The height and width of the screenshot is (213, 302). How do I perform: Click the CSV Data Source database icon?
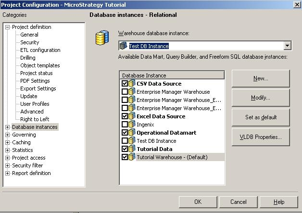click(x=132, y=84)
